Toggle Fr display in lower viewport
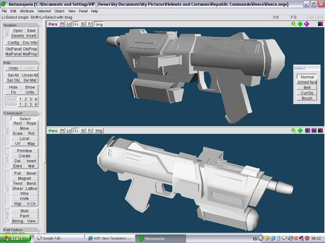Viewport: 325px width, 243px height. click(x=90, y=130)
